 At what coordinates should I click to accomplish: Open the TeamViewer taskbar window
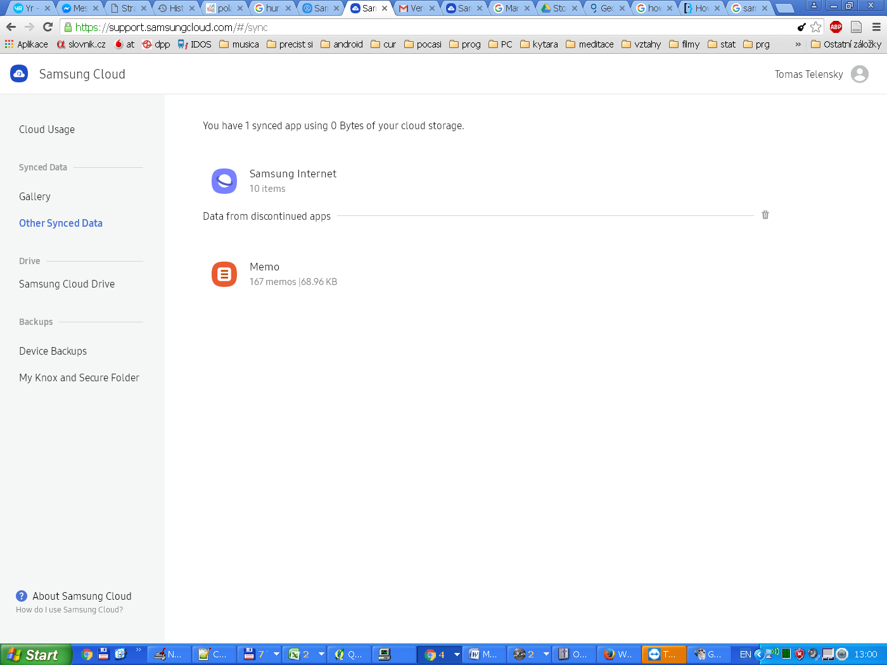(663, 654)
